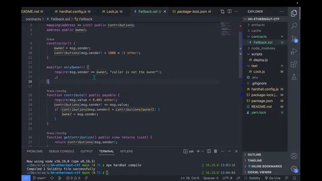Open Explorer panel more actions ellipsis
The image size is (322, 181).
pyautogui.click(x=281, y=12)
